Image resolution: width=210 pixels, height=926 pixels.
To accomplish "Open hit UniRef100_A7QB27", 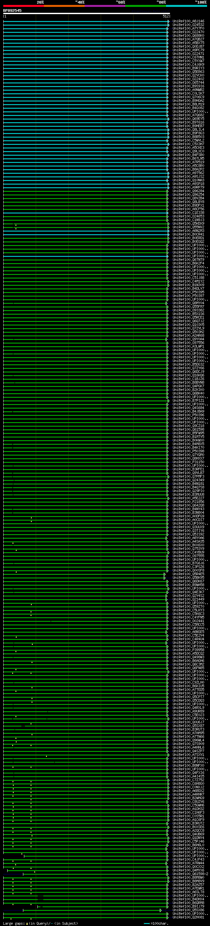I will [188, 39].
